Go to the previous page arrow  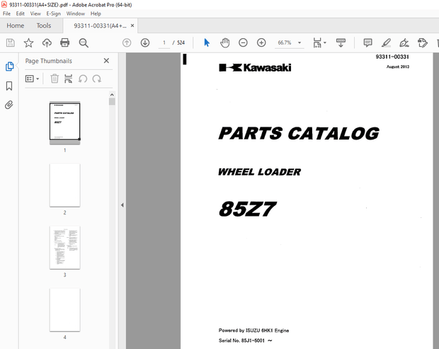127,42
